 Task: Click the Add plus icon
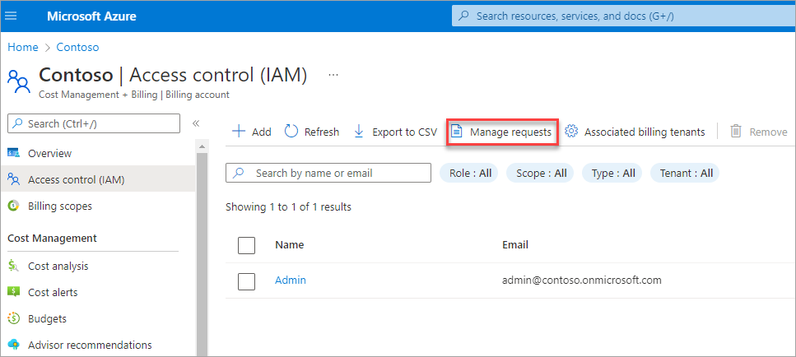coord(239,132)
